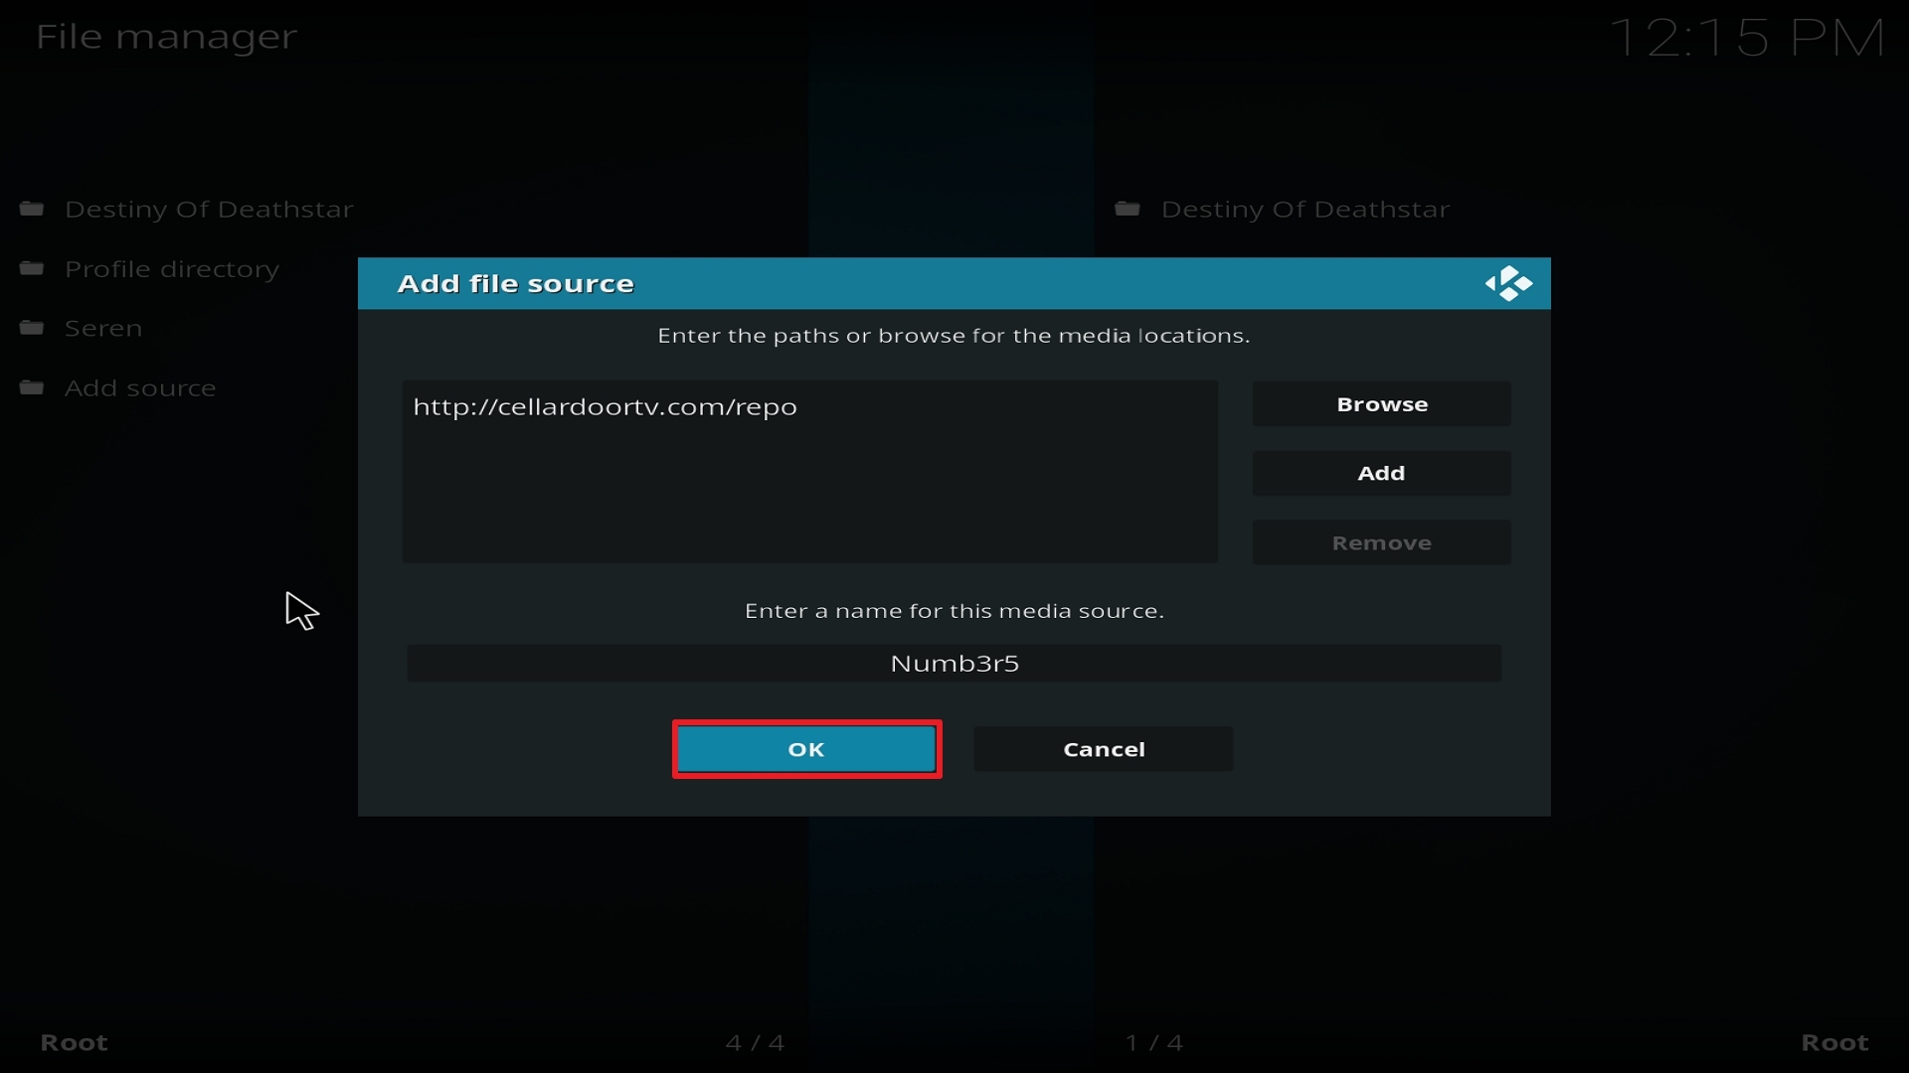Viewport: 1909px width, 1073px height.
Task: Select Add source in the left list
Action: coord(140,387)
